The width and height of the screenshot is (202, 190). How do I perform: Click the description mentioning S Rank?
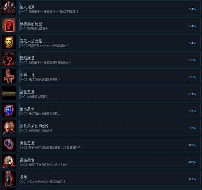point(43,164)
